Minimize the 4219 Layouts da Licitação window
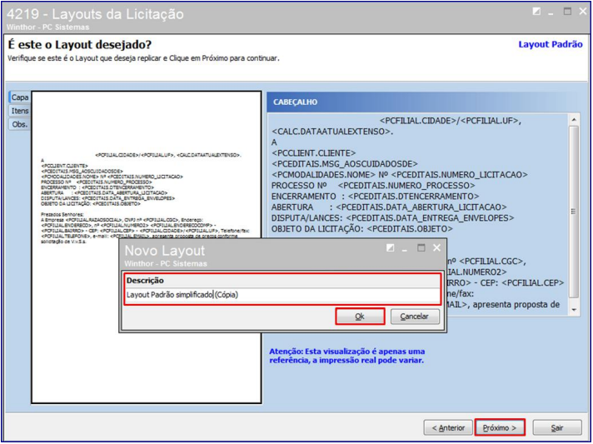Image resolution: width=593 pixels, height=444 pixels. click(x=551, y=12)
